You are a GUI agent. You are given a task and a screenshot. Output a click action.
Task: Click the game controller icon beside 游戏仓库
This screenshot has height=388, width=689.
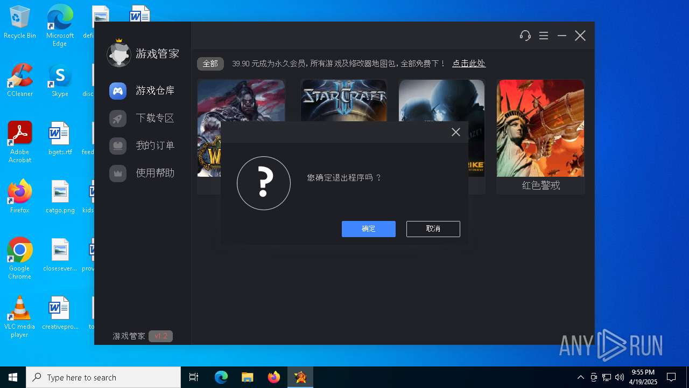118,91
